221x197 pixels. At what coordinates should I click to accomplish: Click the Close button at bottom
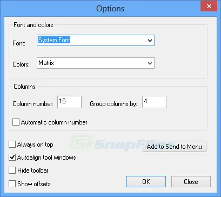click(x=191, y=182)
